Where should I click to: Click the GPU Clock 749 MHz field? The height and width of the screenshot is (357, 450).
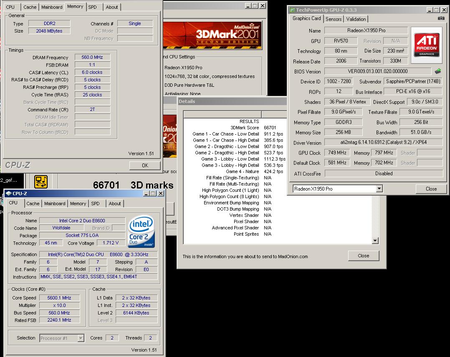(x=337, y=153)
